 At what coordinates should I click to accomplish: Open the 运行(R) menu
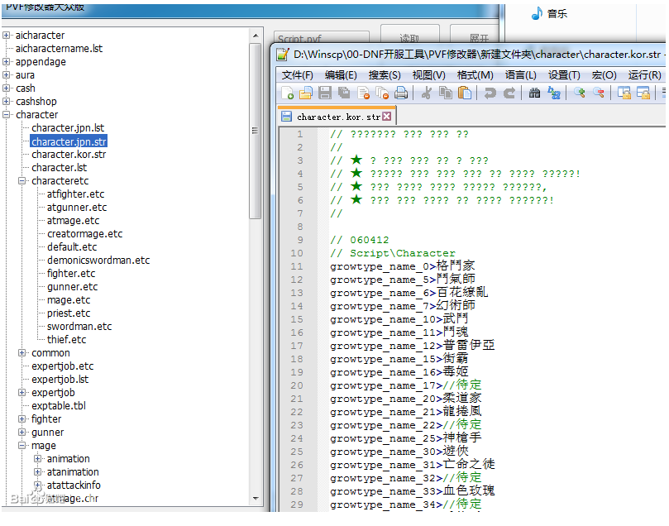pyautogui.click(x=644, y=75)
